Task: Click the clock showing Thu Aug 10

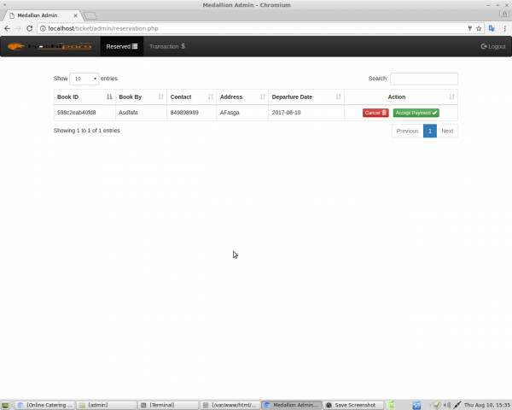Action: (487, 405)
